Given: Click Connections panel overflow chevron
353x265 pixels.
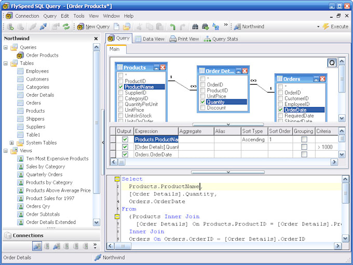Looking at the screenshot, I should click(x=95, y=246).
